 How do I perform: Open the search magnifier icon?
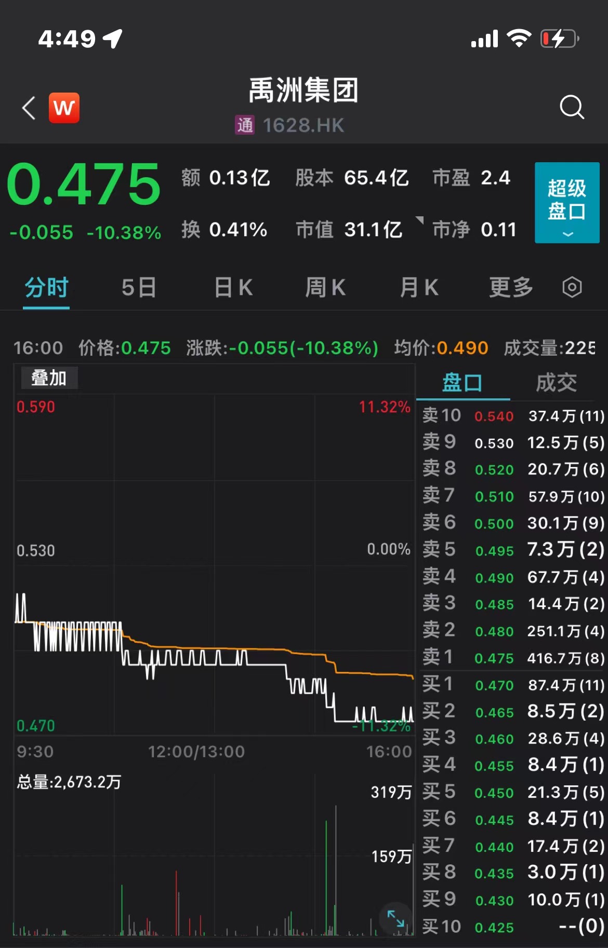[x=572, y=107]
